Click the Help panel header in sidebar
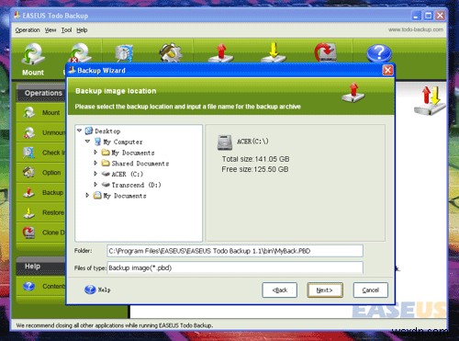This screenshot has width=459, height=341. (x=41, y=267)
